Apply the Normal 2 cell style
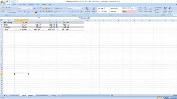Screen dimensions: 177x99 (x=103, y=8)
